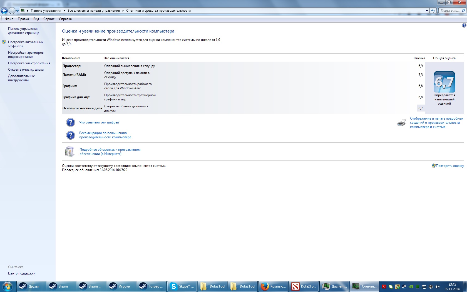Open the 'Файл' menu
Image resolution: width=467 pixels, height=292 pixels.
pyautogui.click(x=9, y=19)
